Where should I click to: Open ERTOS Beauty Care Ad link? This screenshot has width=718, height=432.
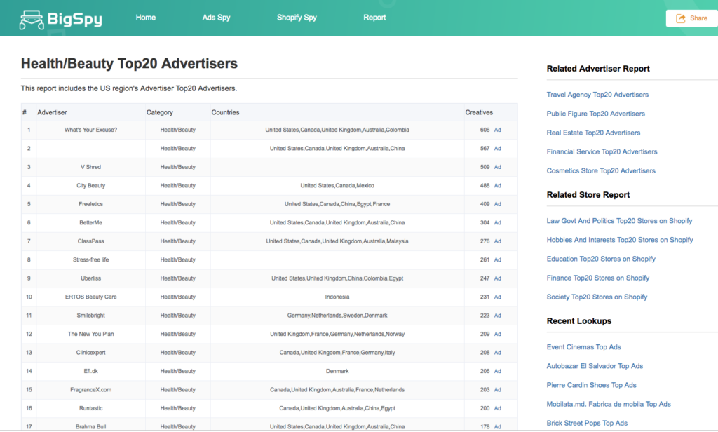click(497, 297)
